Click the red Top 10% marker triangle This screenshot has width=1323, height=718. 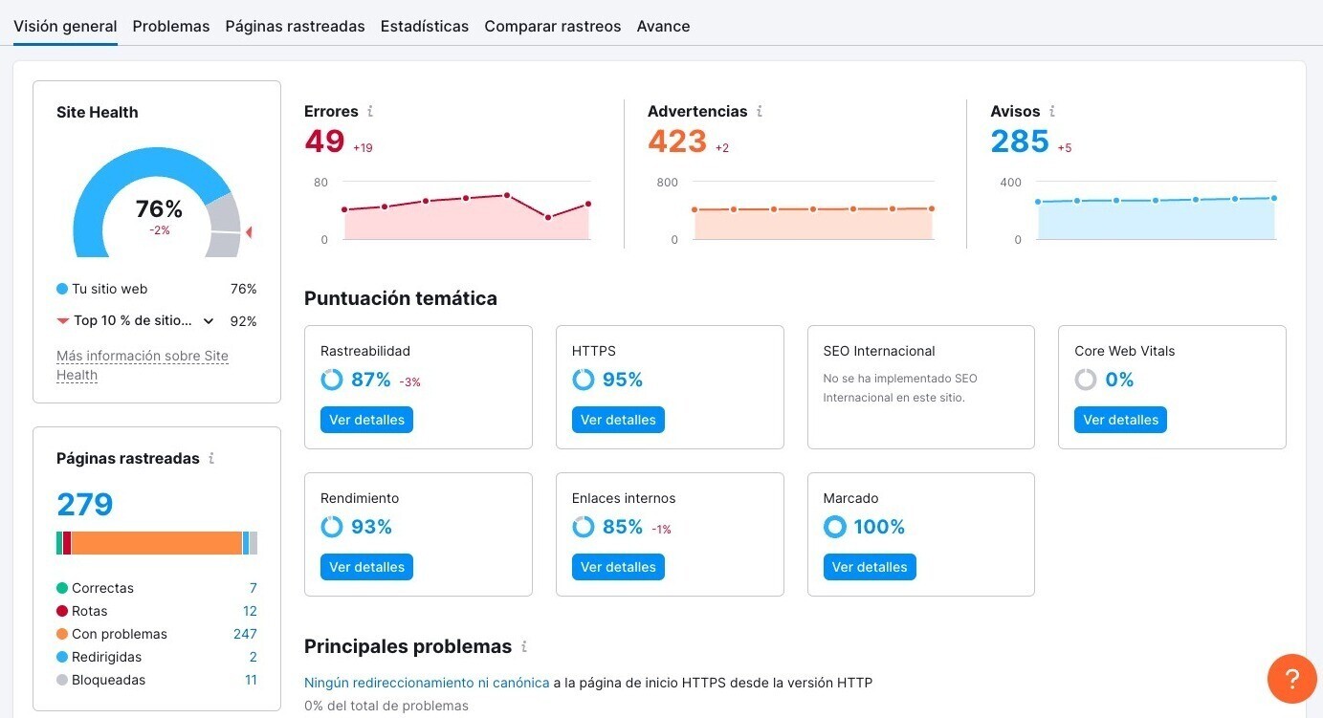(249, 232)
